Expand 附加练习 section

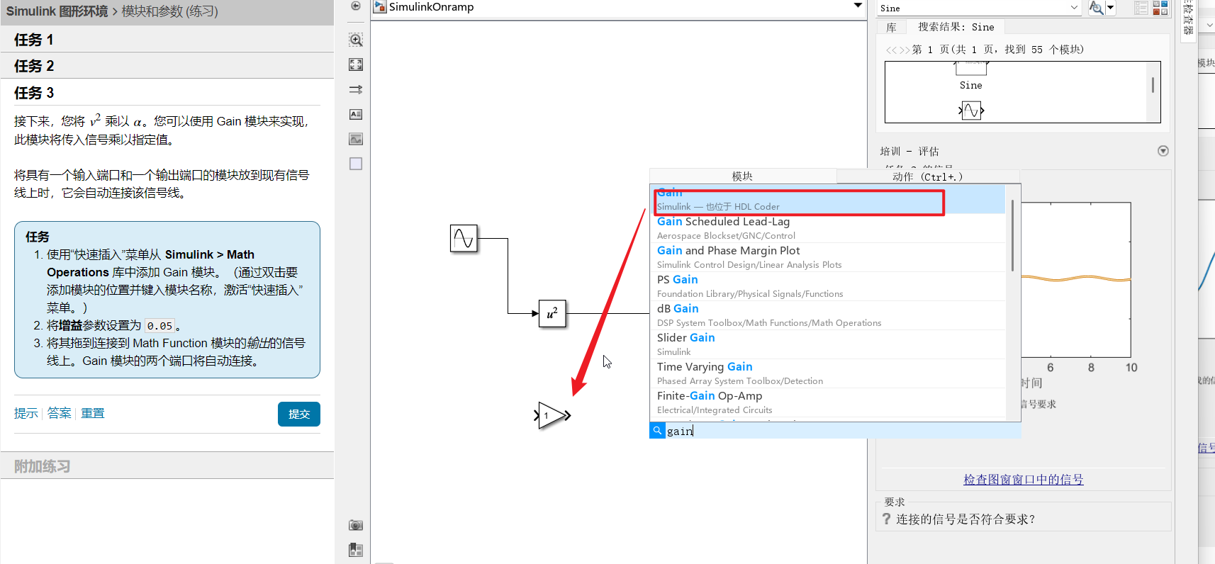point(167,466)
